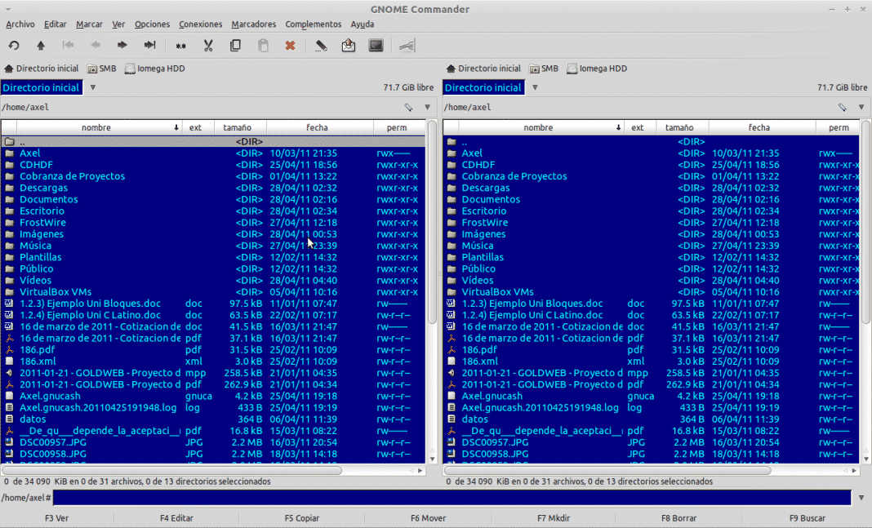The width and height of the screenshot is (872, 528).
Task: Click the left pane vertical scrollbar
Action: coord(432,222)
